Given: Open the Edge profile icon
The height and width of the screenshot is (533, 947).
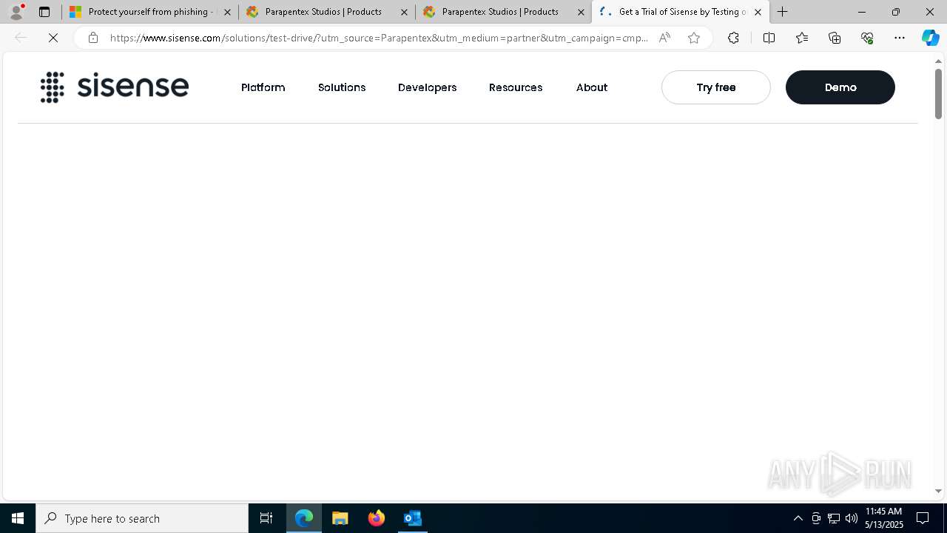Looking at the screenshot, I should click(x=16, y=12).
